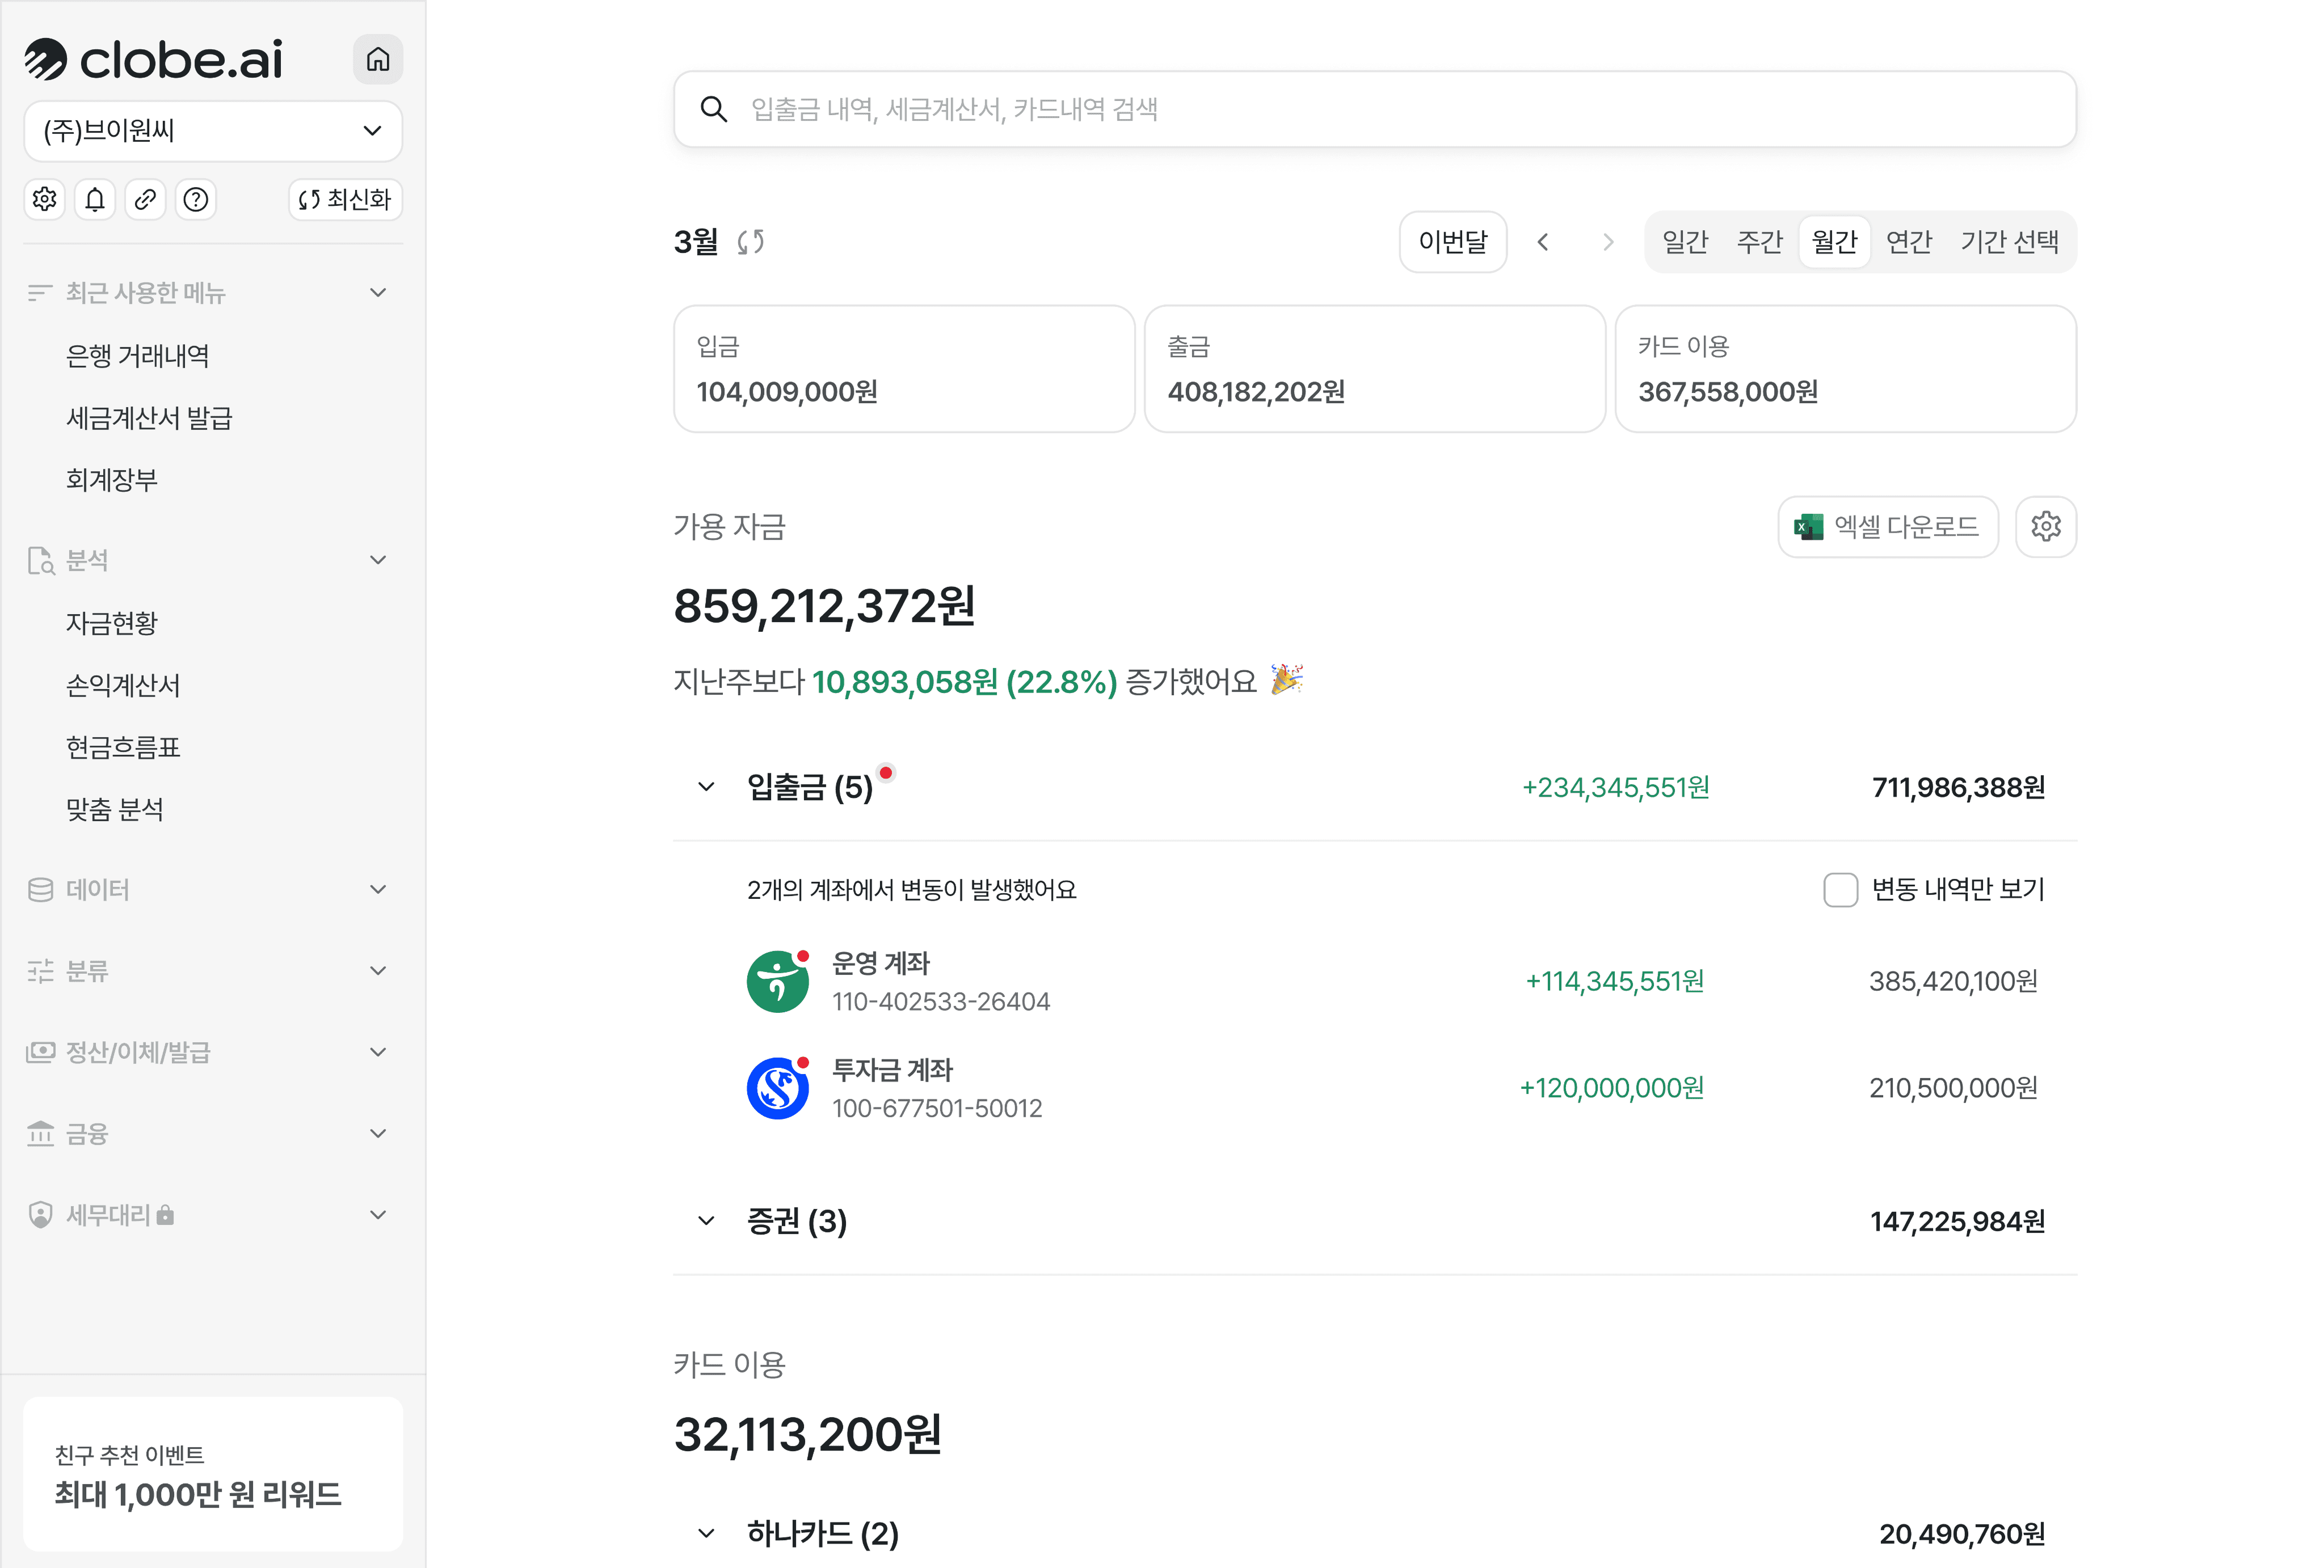Image resolution: width=2324 pixels, height=1568 pixels.
Task: Open the (주)브이원씨 company dropdown
Action: pos(213,131)
